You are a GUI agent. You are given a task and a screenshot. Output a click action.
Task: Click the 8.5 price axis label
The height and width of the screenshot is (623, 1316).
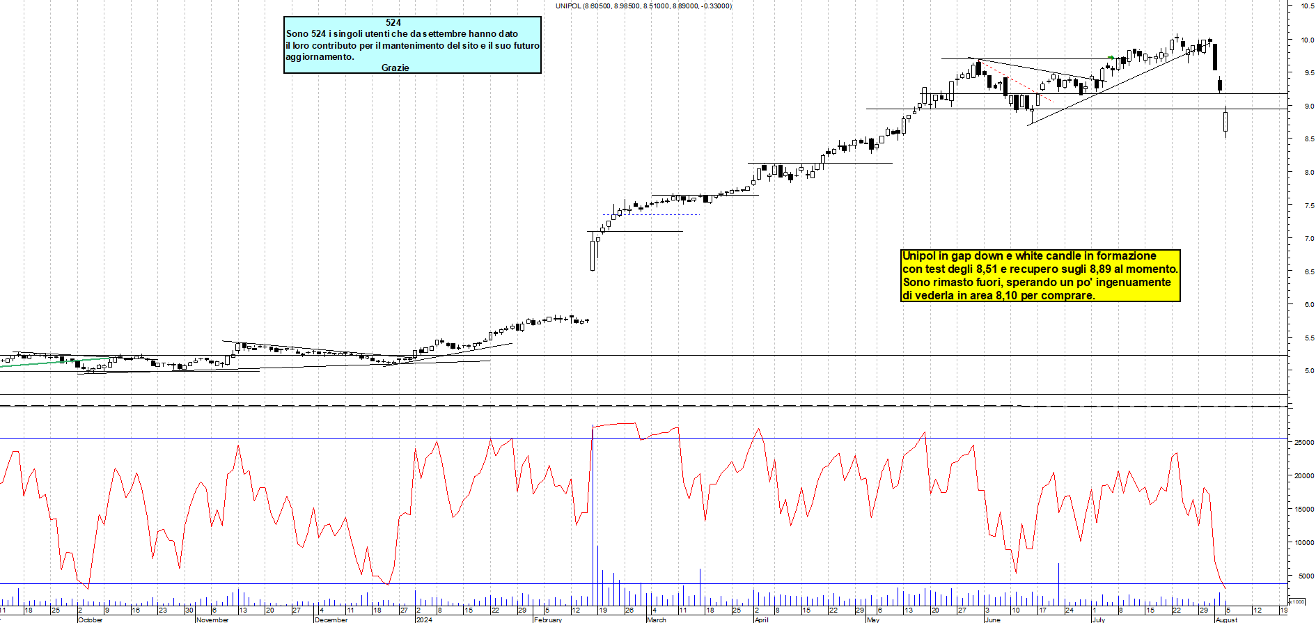(x=1309, y=139)
